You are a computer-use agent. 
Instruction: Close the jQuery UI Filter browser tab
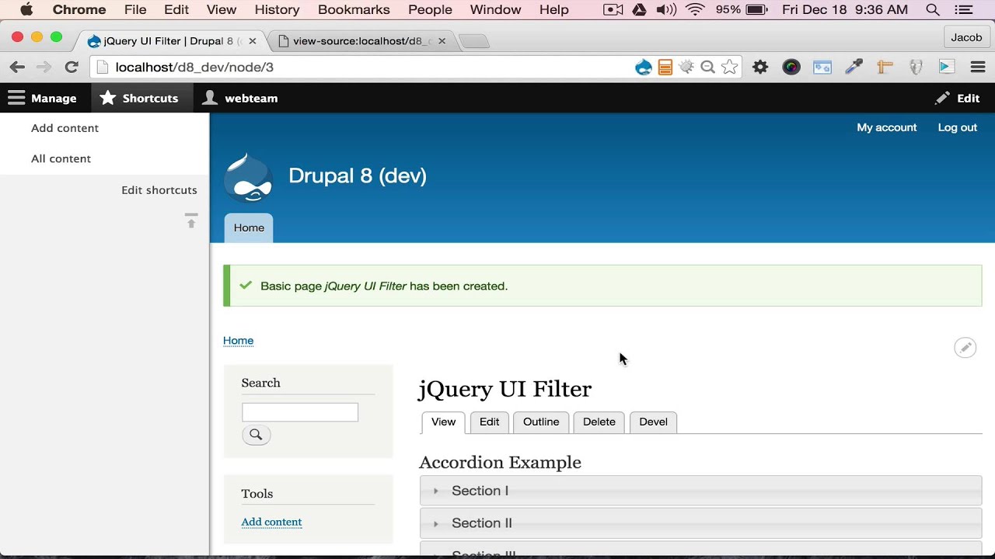point(252,41)
